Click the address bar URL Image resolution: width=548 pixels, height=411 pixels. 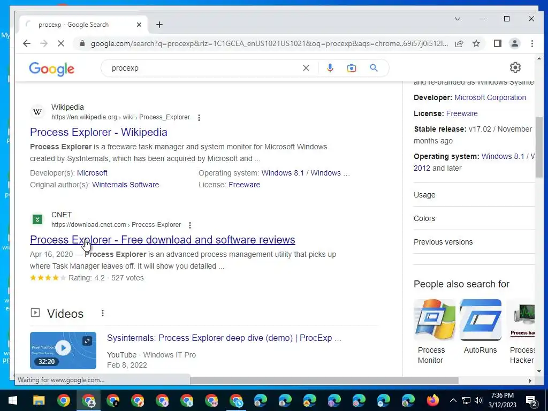[269, 43]
